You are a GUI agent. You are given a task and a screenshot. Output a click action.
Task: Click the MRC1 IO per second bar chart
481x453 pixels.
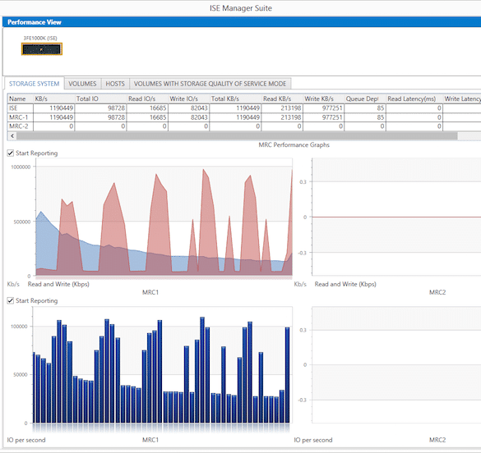coord(163,366)
